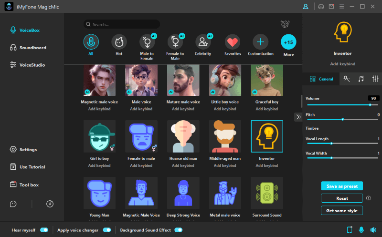Select the Celebrity category icon
This screenshot has width=382, height=237.
point(203,42)
